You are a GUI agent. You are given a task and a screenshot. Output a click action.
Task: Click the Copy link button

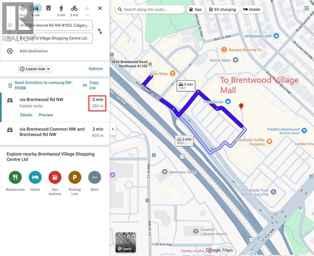pos(91,85)
